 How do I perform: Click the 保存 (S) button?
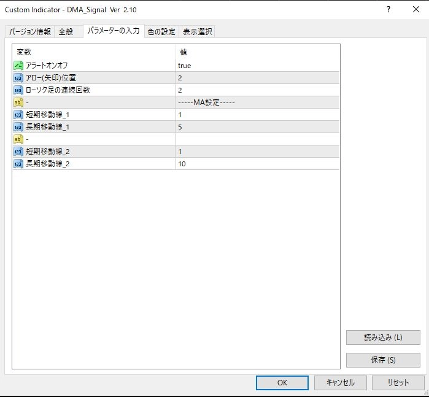[x=383, y=360]
